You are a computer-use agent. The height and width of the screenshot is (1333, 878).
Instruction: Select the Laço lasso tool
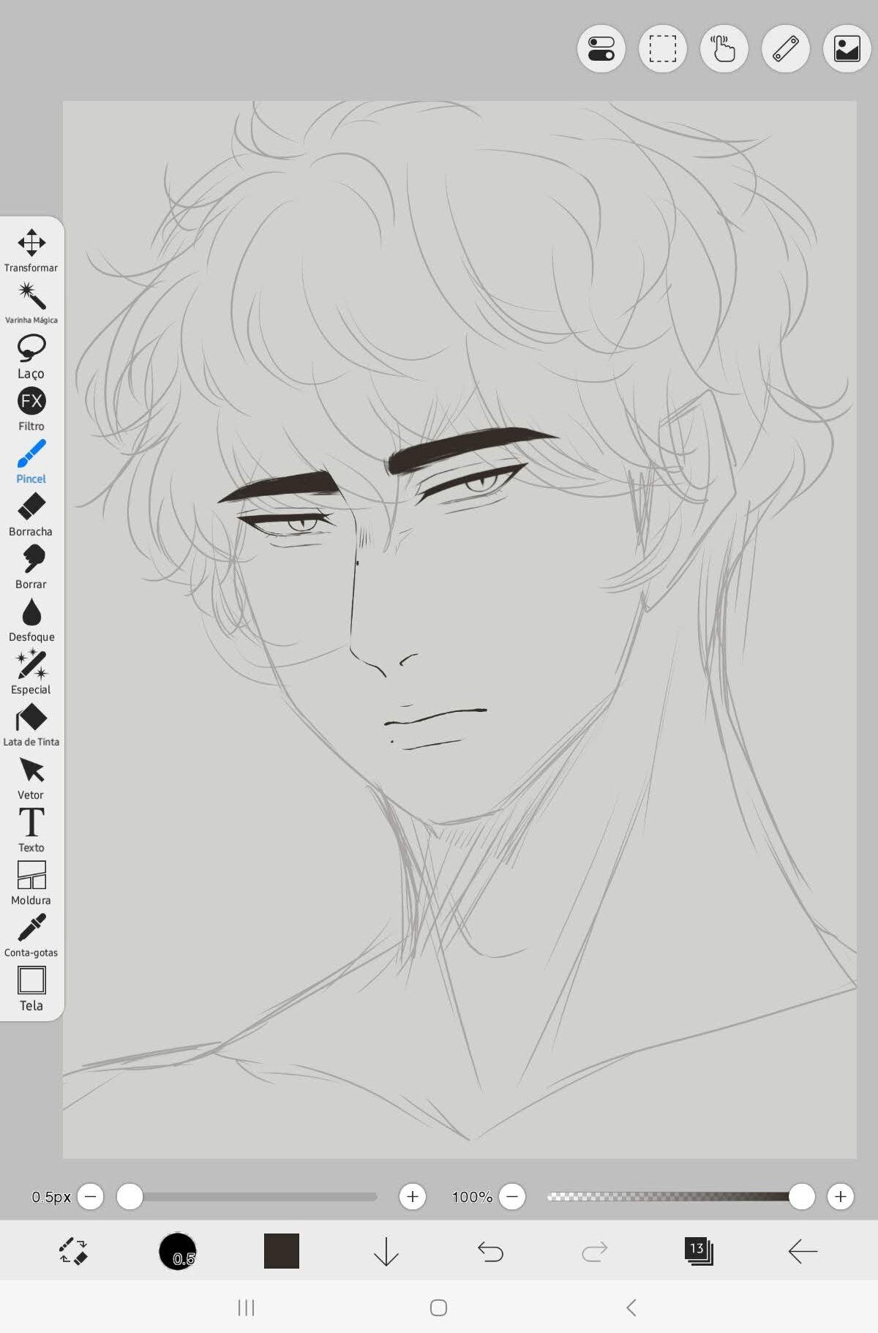coord(31,356)
